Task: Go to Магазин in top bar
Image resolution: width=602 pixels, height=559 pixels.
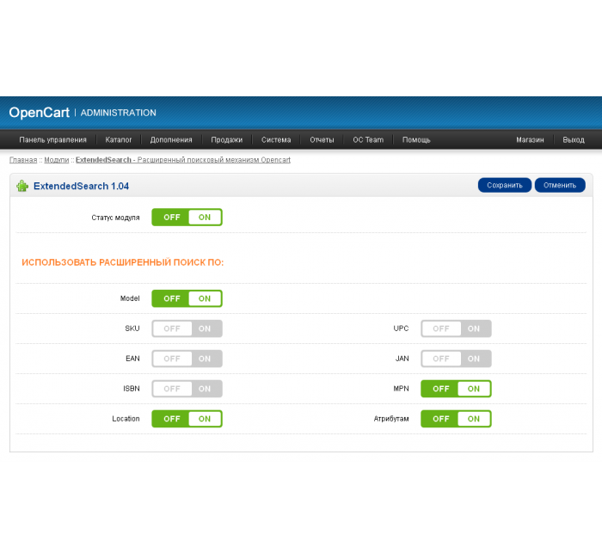Action: click(530, 139)
